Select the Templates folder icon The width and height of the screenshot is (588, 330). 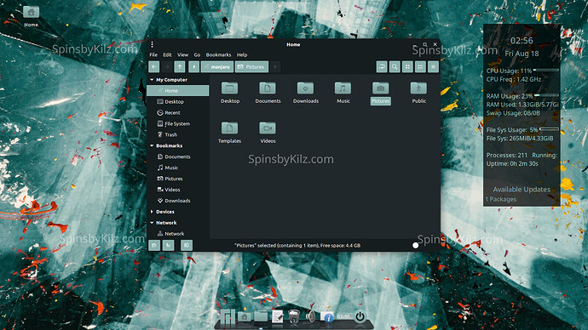coord(229,128)
